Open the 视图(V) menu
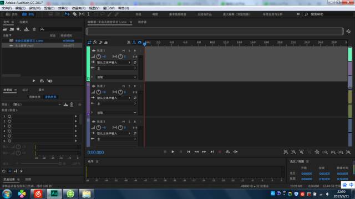The height and width of the screenshot is (199, 355). [94, 8]
